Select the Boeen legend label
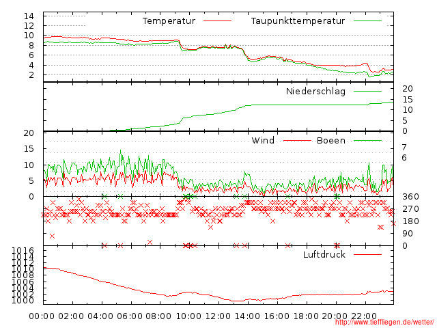The image size is (437, 328). pos(330,140)
